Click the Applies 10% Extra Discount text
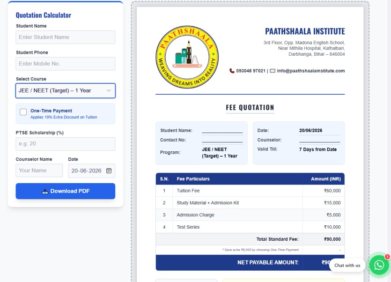 pyautogui.click(x=64, y=117)
